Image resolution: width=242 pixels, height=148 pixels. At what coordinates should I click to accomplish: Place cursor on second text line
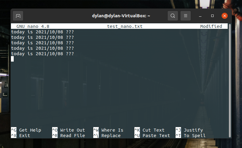point(42,37)
